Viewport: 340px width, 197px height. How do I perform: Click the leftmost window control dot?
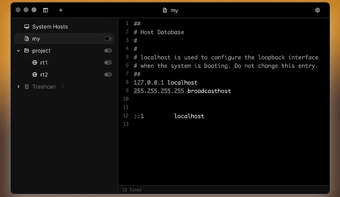point(18,10)
